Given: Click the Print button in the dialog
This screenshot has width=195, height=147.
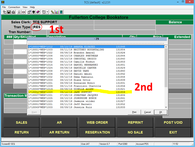Looking at the screenshot, I should (x=134, y=112).
